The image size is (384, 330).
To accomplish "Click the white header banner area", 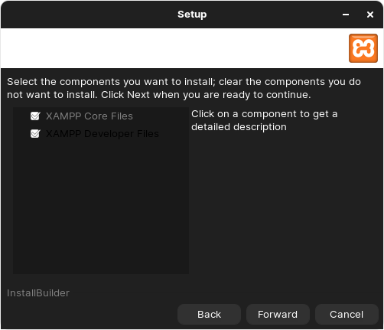I will [x=174, y=48].
